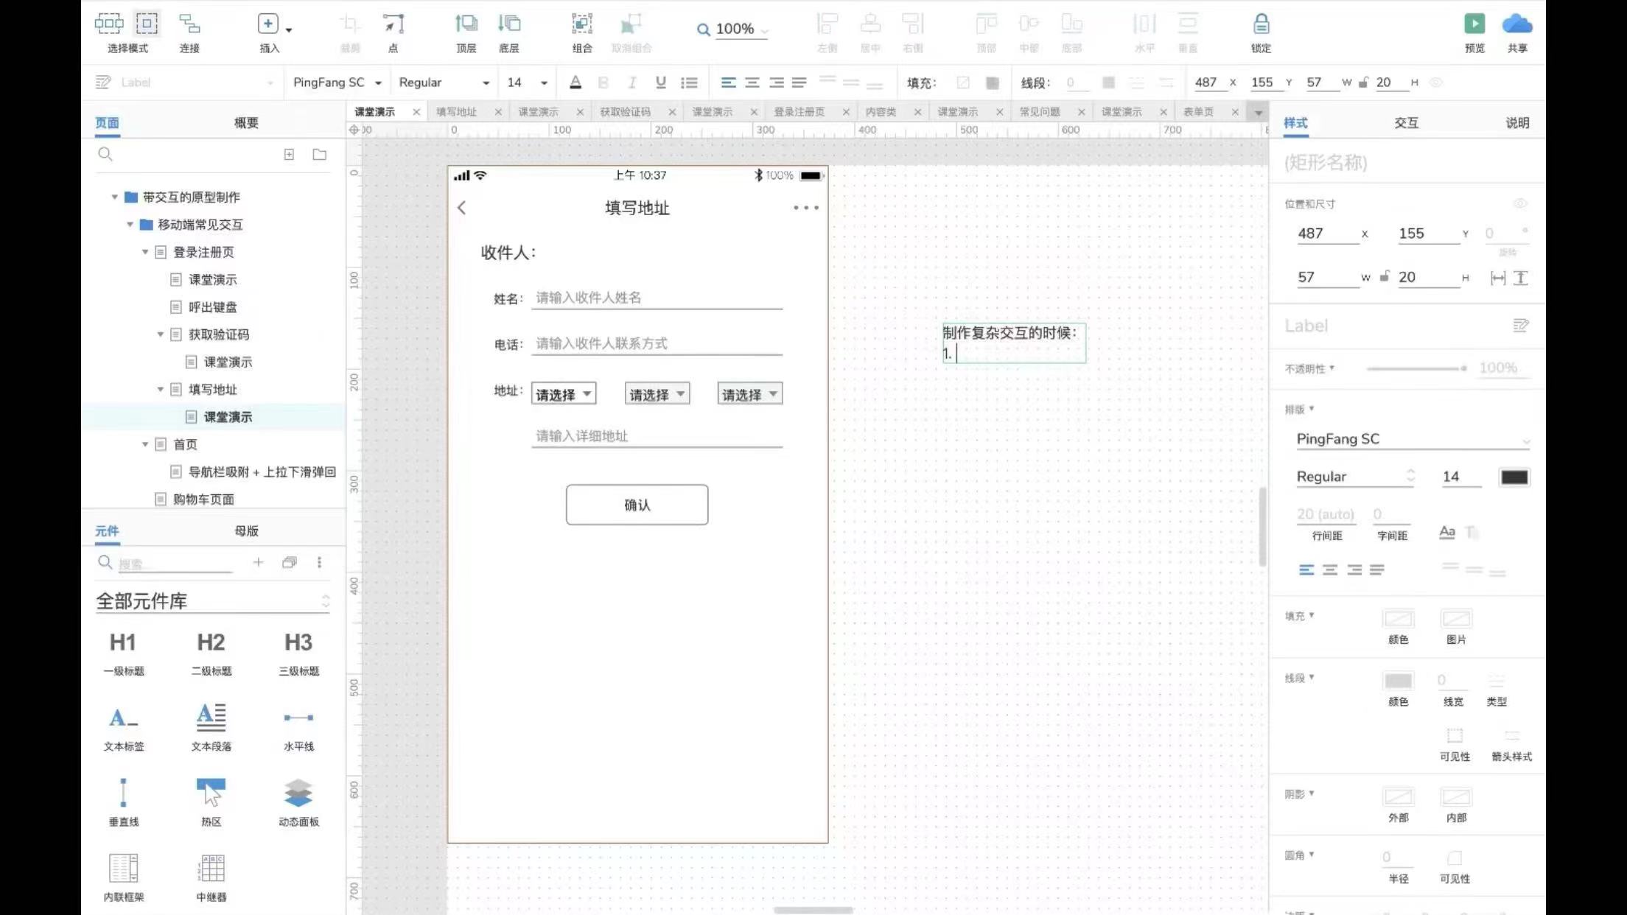Toggle the aspect ratio lock in style panel
Screen dimensions: 1627x915
tap(1385, 277)
